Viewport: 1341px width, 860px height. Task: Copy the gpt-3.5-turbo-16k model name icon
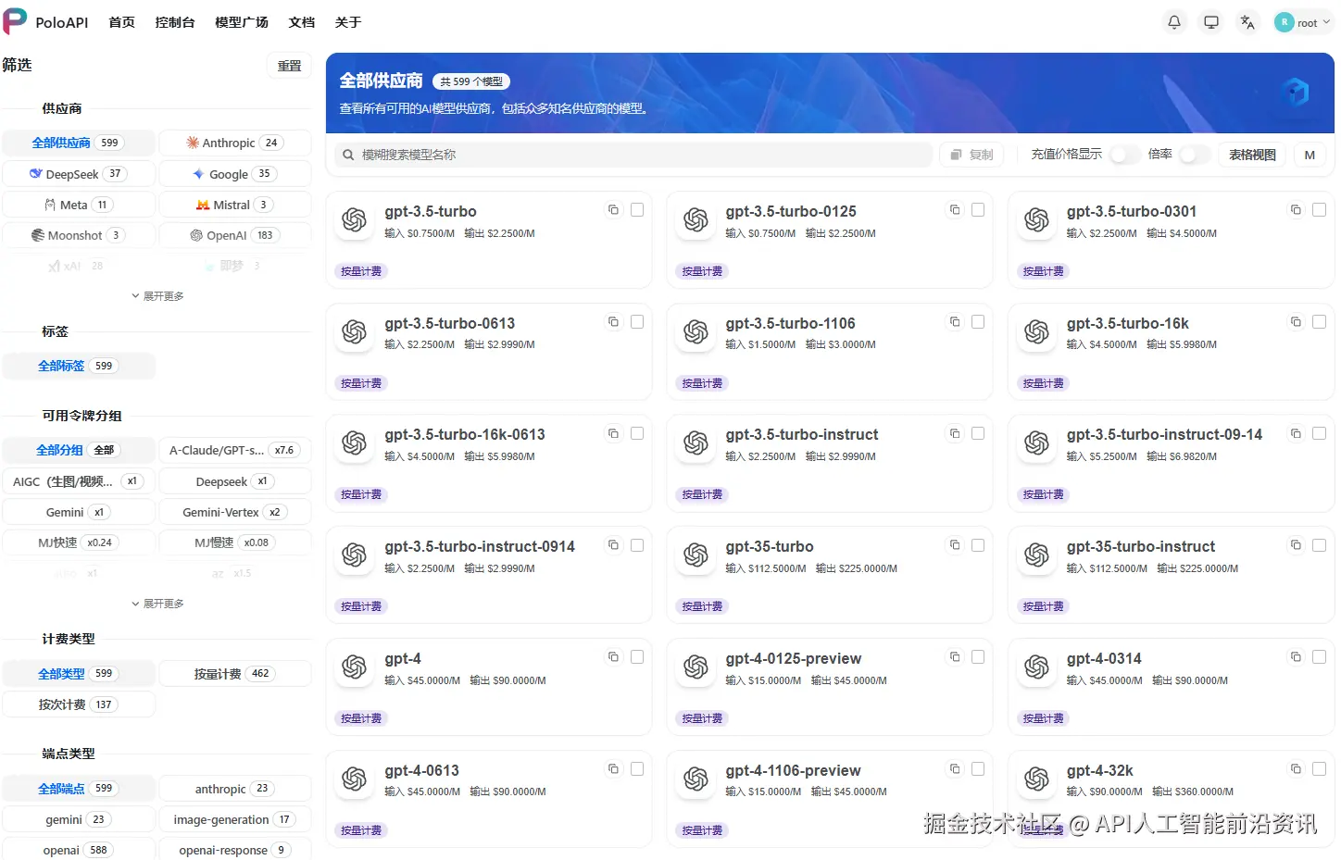[x=1296, y=322]
